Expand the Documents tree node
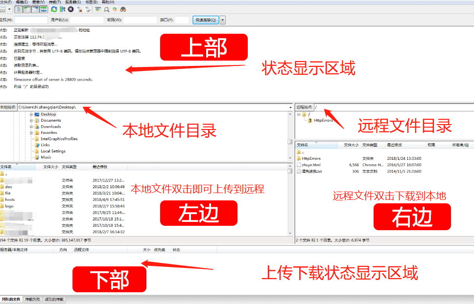 31,120
